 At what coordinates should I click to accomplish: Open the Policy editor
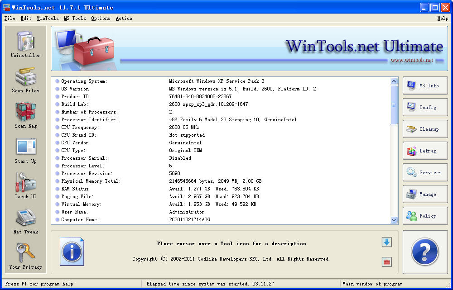[424, 216]
